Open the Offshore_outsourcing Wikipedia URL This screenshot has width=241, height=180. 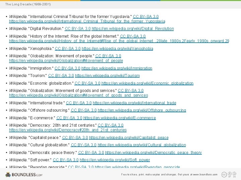(142, 110)
